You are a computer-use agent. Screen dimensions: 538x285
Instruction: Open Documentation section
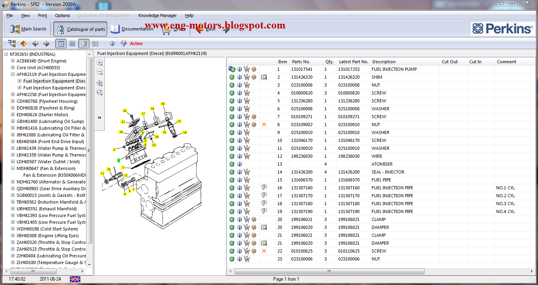click(x=132, y=29)
